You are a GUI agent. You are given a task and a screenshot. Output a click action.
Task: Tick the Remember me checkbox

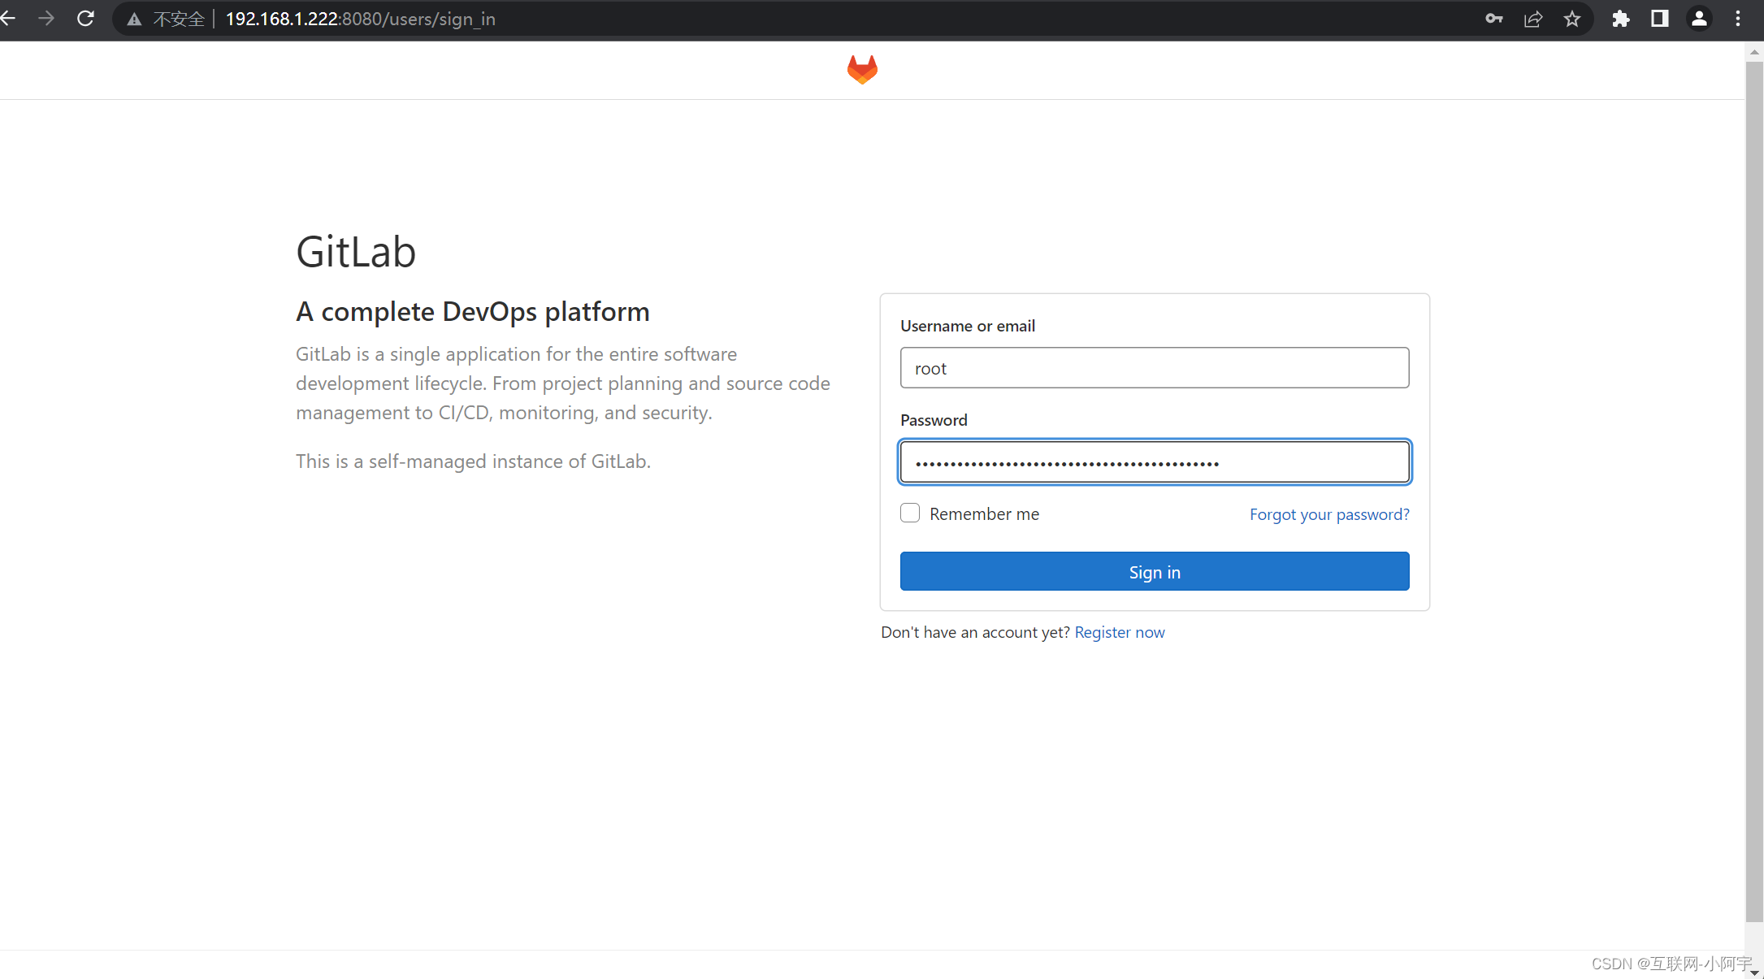pyautogui.click(x=910, y=513)
